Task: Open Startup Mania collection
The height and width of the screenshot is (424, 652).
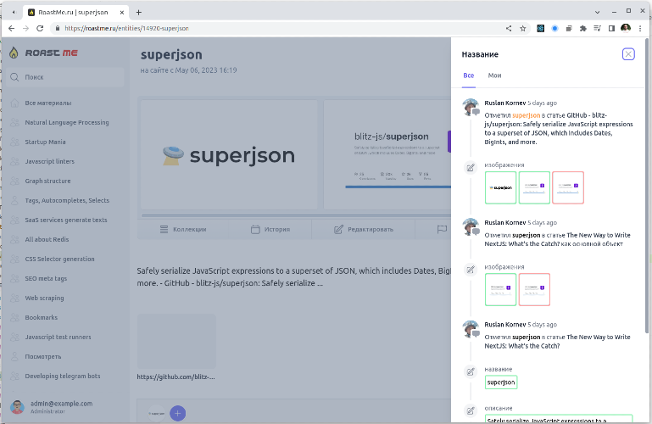Action: pyautogui.click(x=45, y=142)
